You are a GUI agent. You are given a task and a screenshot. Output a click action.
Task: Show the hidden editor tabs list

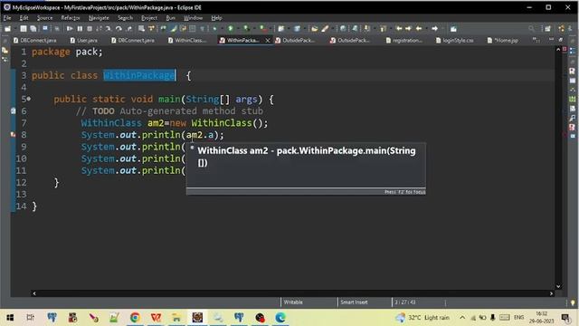coord(536,40)
